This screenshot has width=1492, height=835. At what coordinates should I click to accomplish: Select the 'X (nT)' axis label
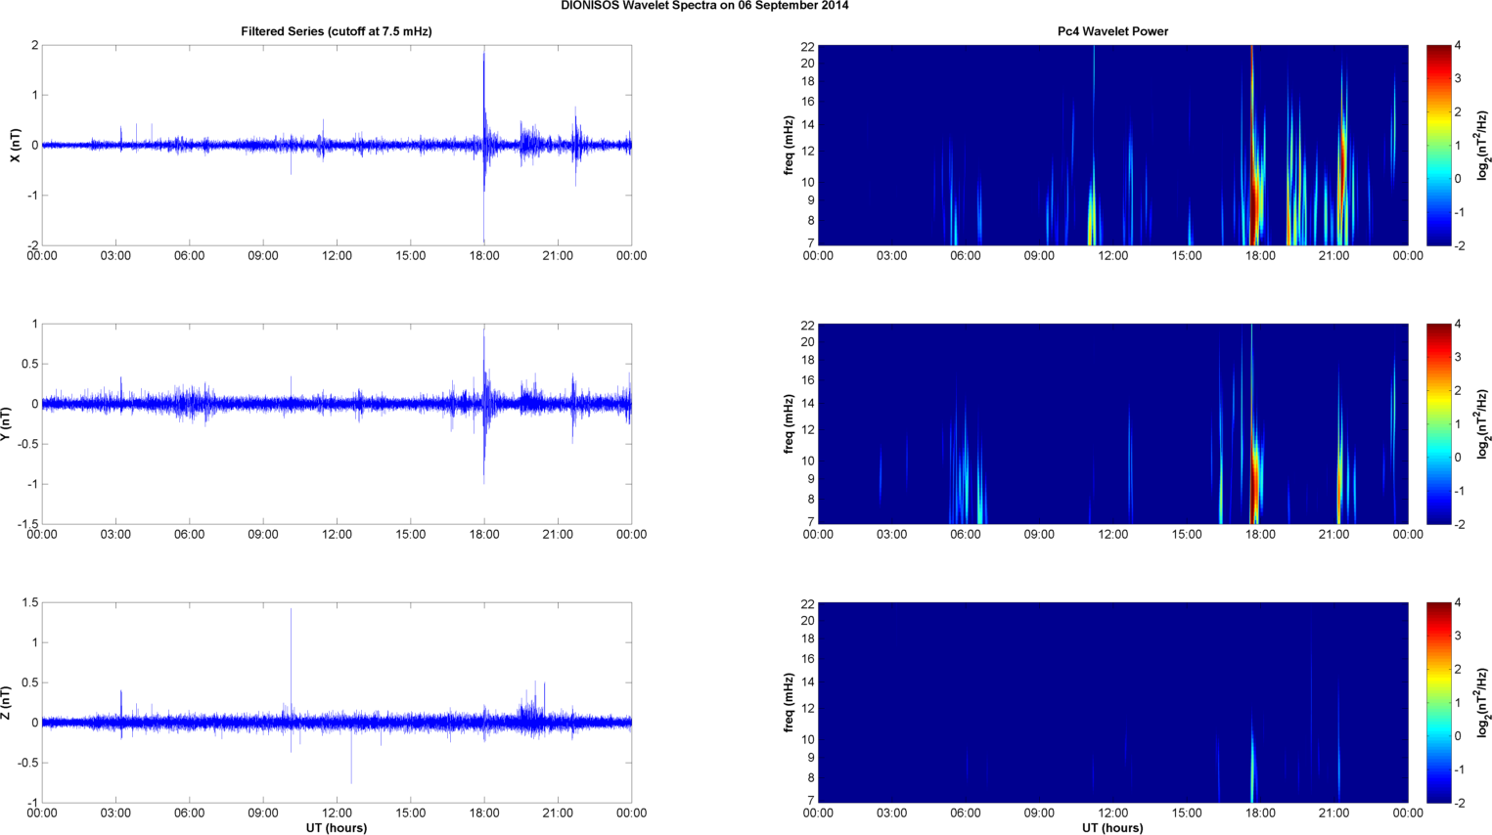pos(16,145)
